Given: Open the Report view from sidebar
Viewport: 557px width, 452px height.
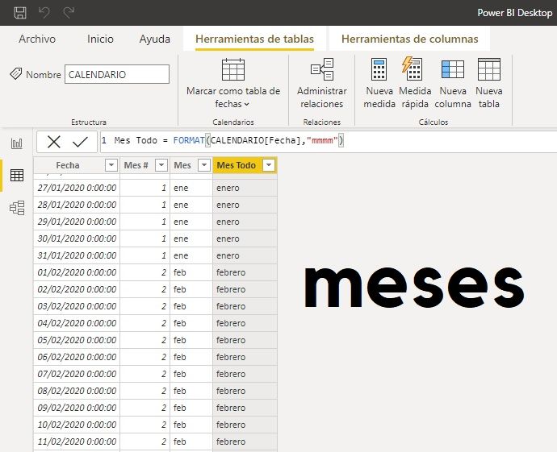Looking at the screenshot, I should (x=16, y=143).
